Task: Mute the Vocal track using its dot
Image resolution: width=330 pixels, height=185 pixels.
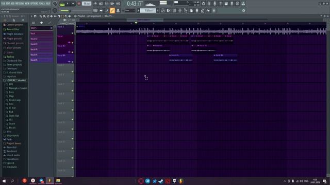Action: (72, 43)
